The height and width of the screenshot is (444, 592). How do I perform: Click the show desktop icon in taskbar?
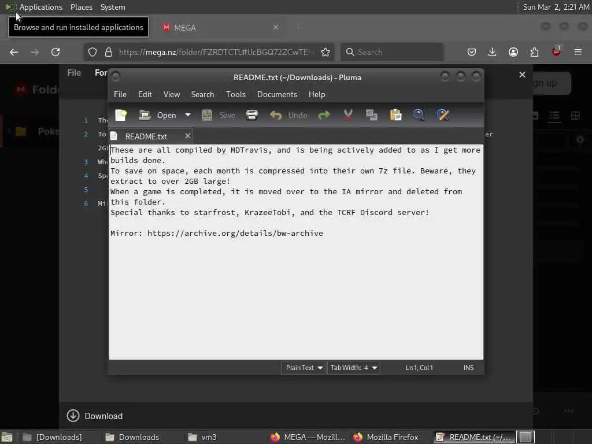point(7,437)
